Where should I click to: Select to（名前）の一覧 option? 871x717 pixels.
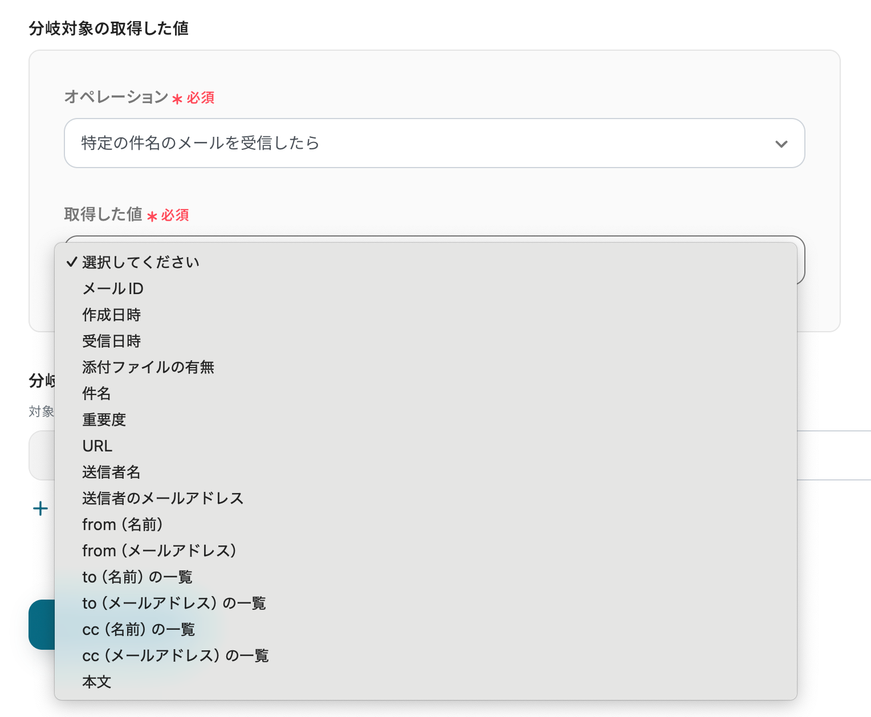(x=137, y=577)
